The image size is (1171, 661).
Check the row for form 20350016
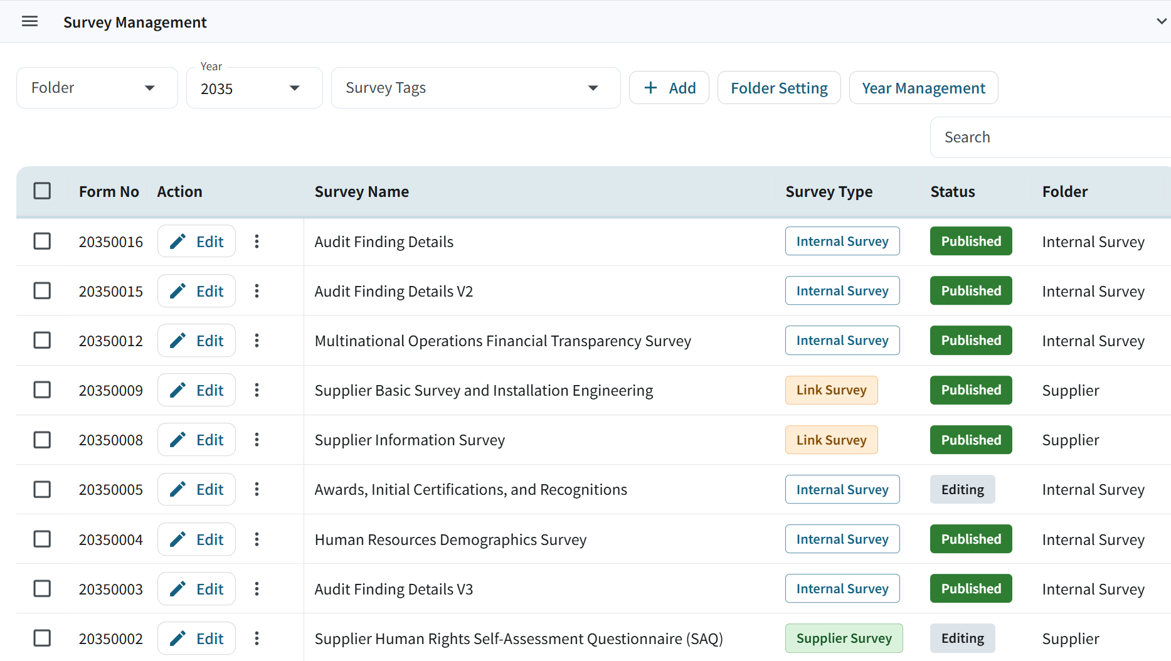pyautogui.click(x=42, y=241)
